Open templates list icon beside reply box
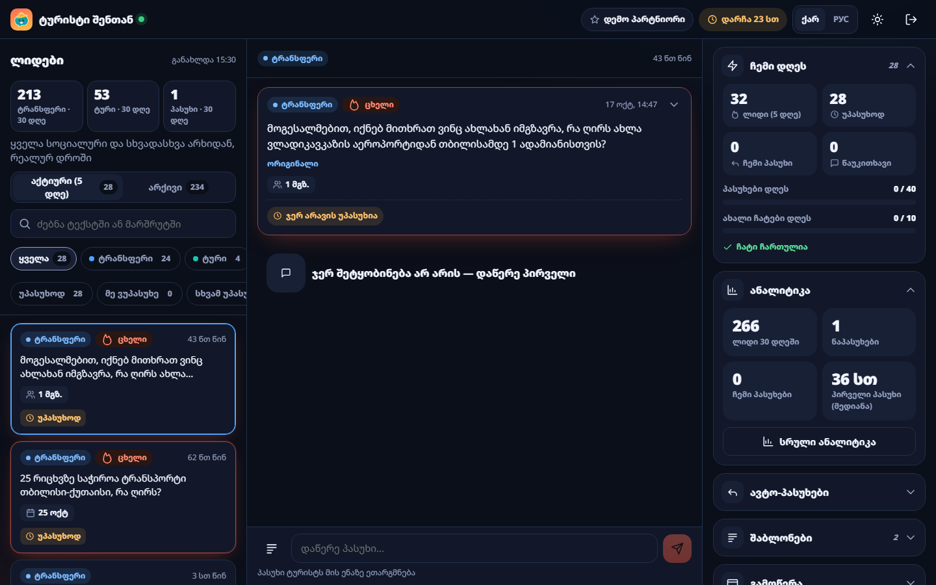 (x=272, y=549)
